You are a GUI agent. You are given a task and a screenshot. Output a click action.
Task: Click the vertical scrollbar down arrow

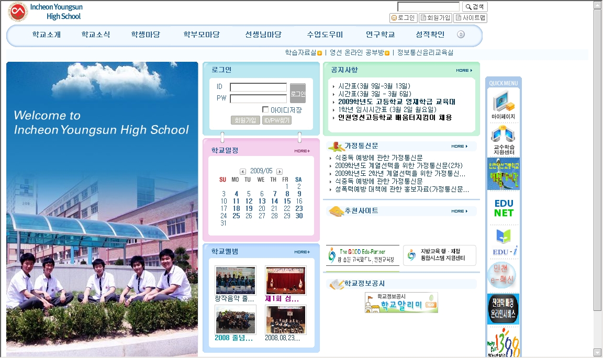(x=597, y=352)
